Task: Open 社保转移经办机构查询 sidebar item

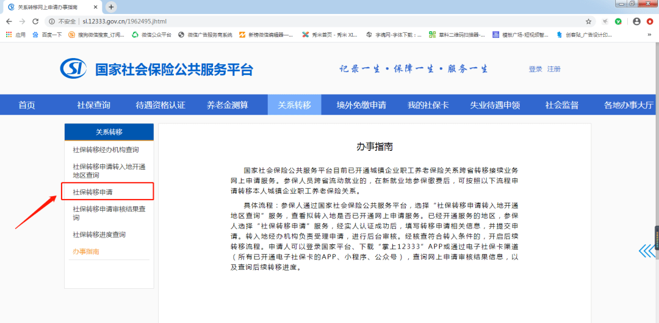Action: coord(106,150)
